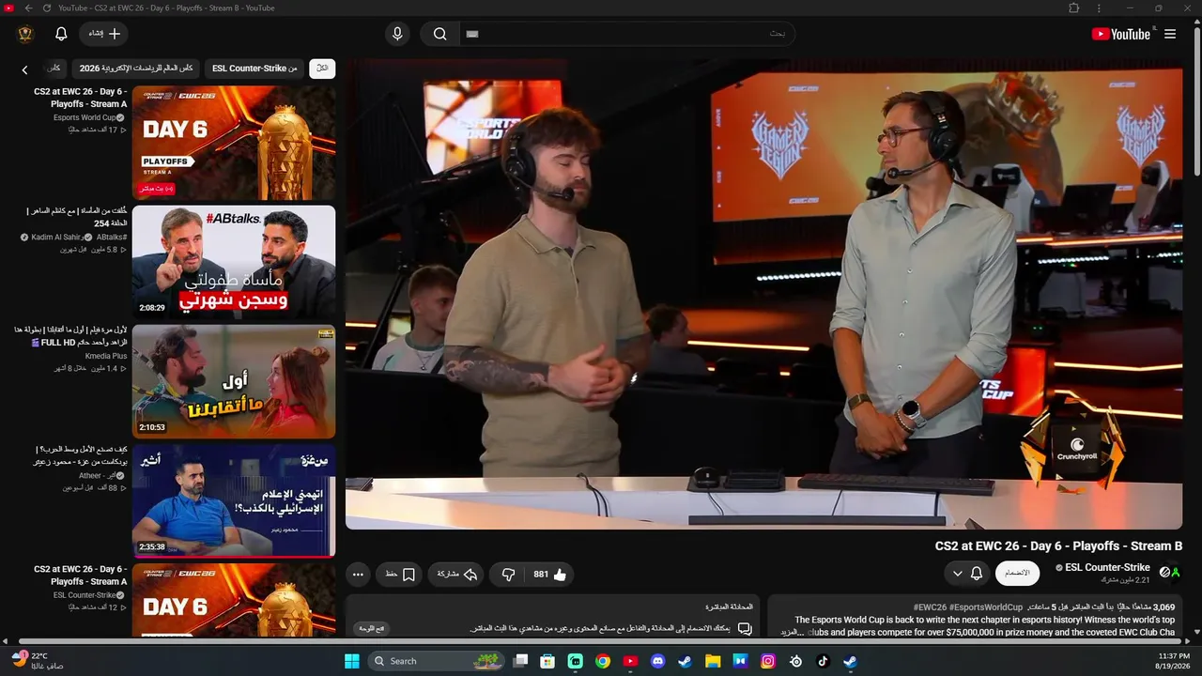This screenshot has height=676, width=1202.
Task: Click the Create (+) button
Action: click(x=103, y=34)
